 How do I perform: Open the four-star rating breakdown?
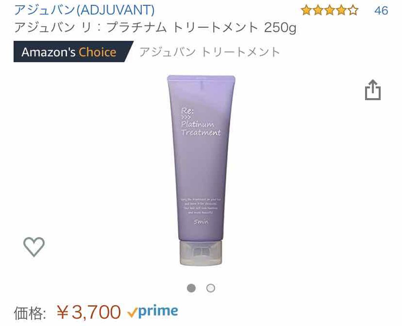click(329, 11)
